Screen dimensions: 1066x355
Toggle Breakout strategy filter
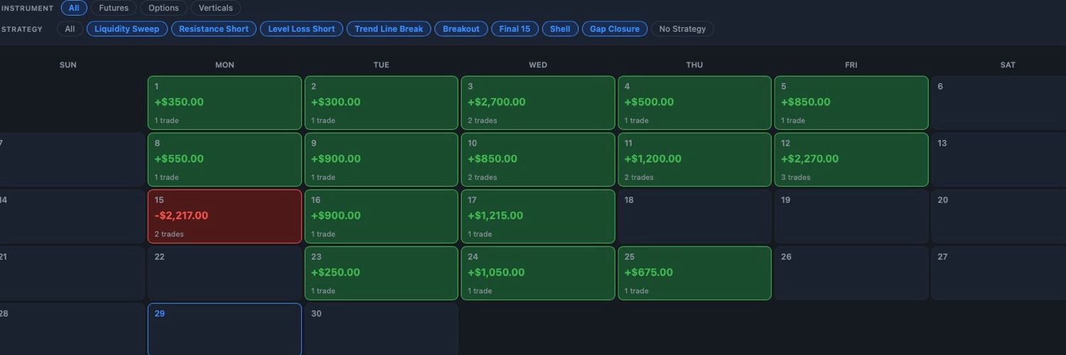[x=461, y=29]
